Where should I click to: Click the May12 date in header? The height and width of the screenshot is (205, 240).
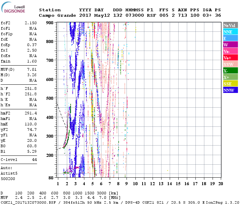click(102, 15)
